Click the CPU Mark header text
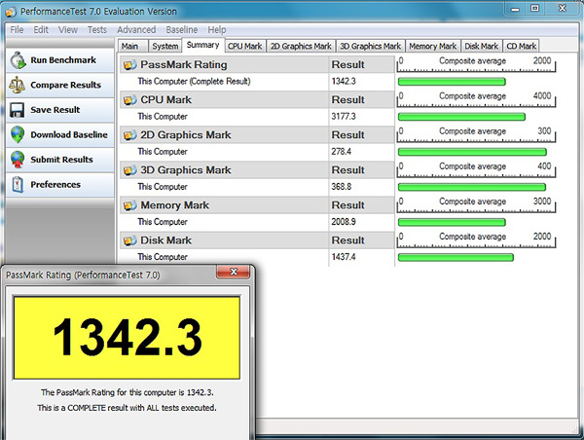The height and width of the screenshot is (440, 584). click(165, 100)
